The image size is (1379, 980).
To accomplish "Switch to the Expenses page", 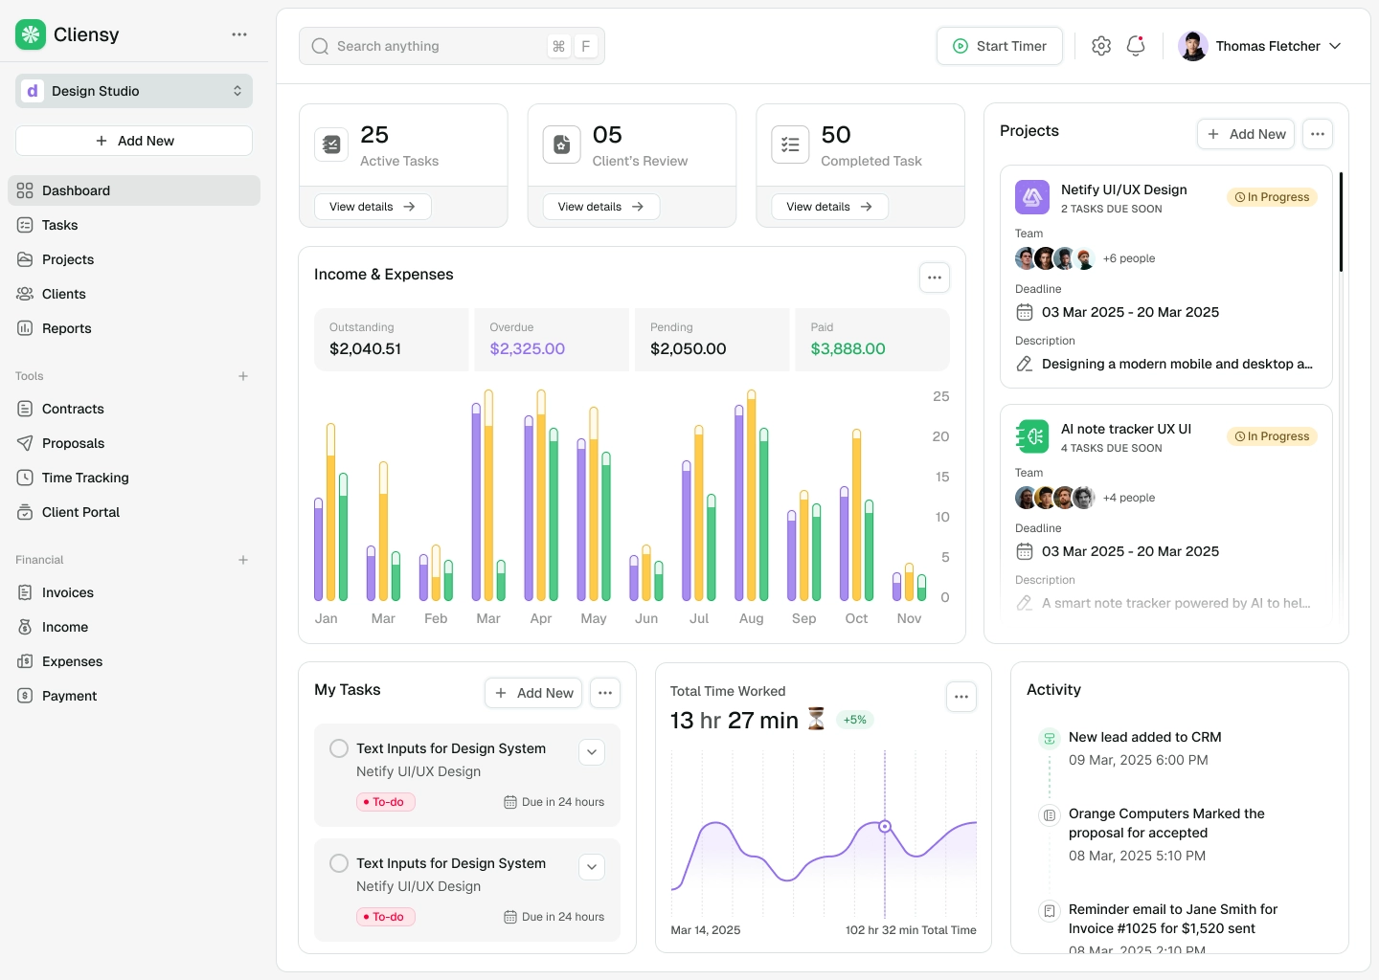I will pyautogui.click(x=72, y=661).
